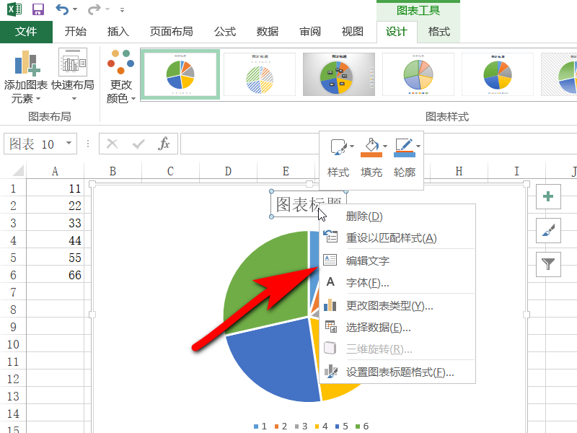Choose 选择数据(E)... menu item
This screenshot has height=433, width=577.
397,328
